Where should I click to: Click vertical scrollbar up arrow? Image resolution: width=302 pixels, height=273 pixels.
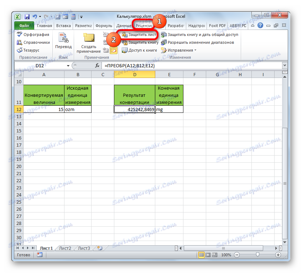[285, 77]
